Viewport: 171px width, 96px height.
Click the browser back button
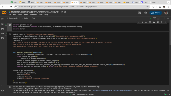pyautogui.click(x=3, y=7)
